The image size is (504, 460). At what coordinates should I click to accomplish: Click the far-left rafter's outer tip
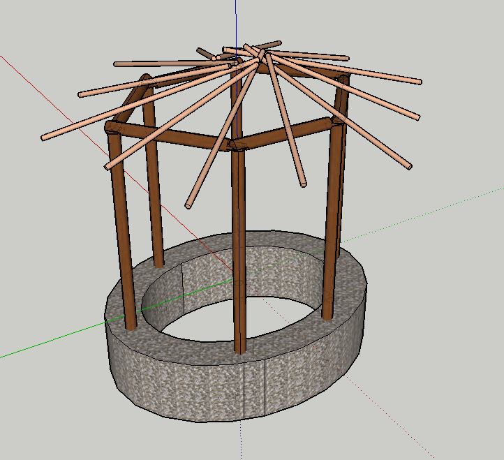pyautogui.click(x=43, y=138)
